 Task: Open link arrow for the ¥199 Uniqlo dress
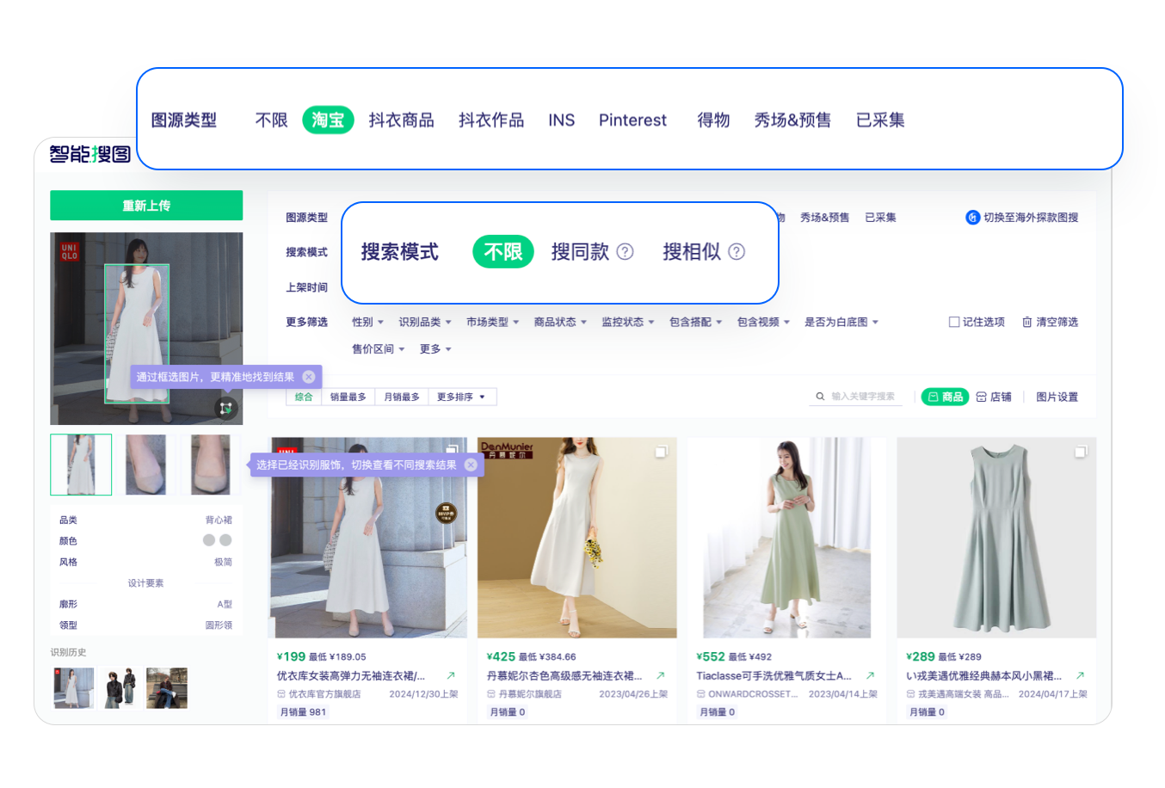click(450, 675)
